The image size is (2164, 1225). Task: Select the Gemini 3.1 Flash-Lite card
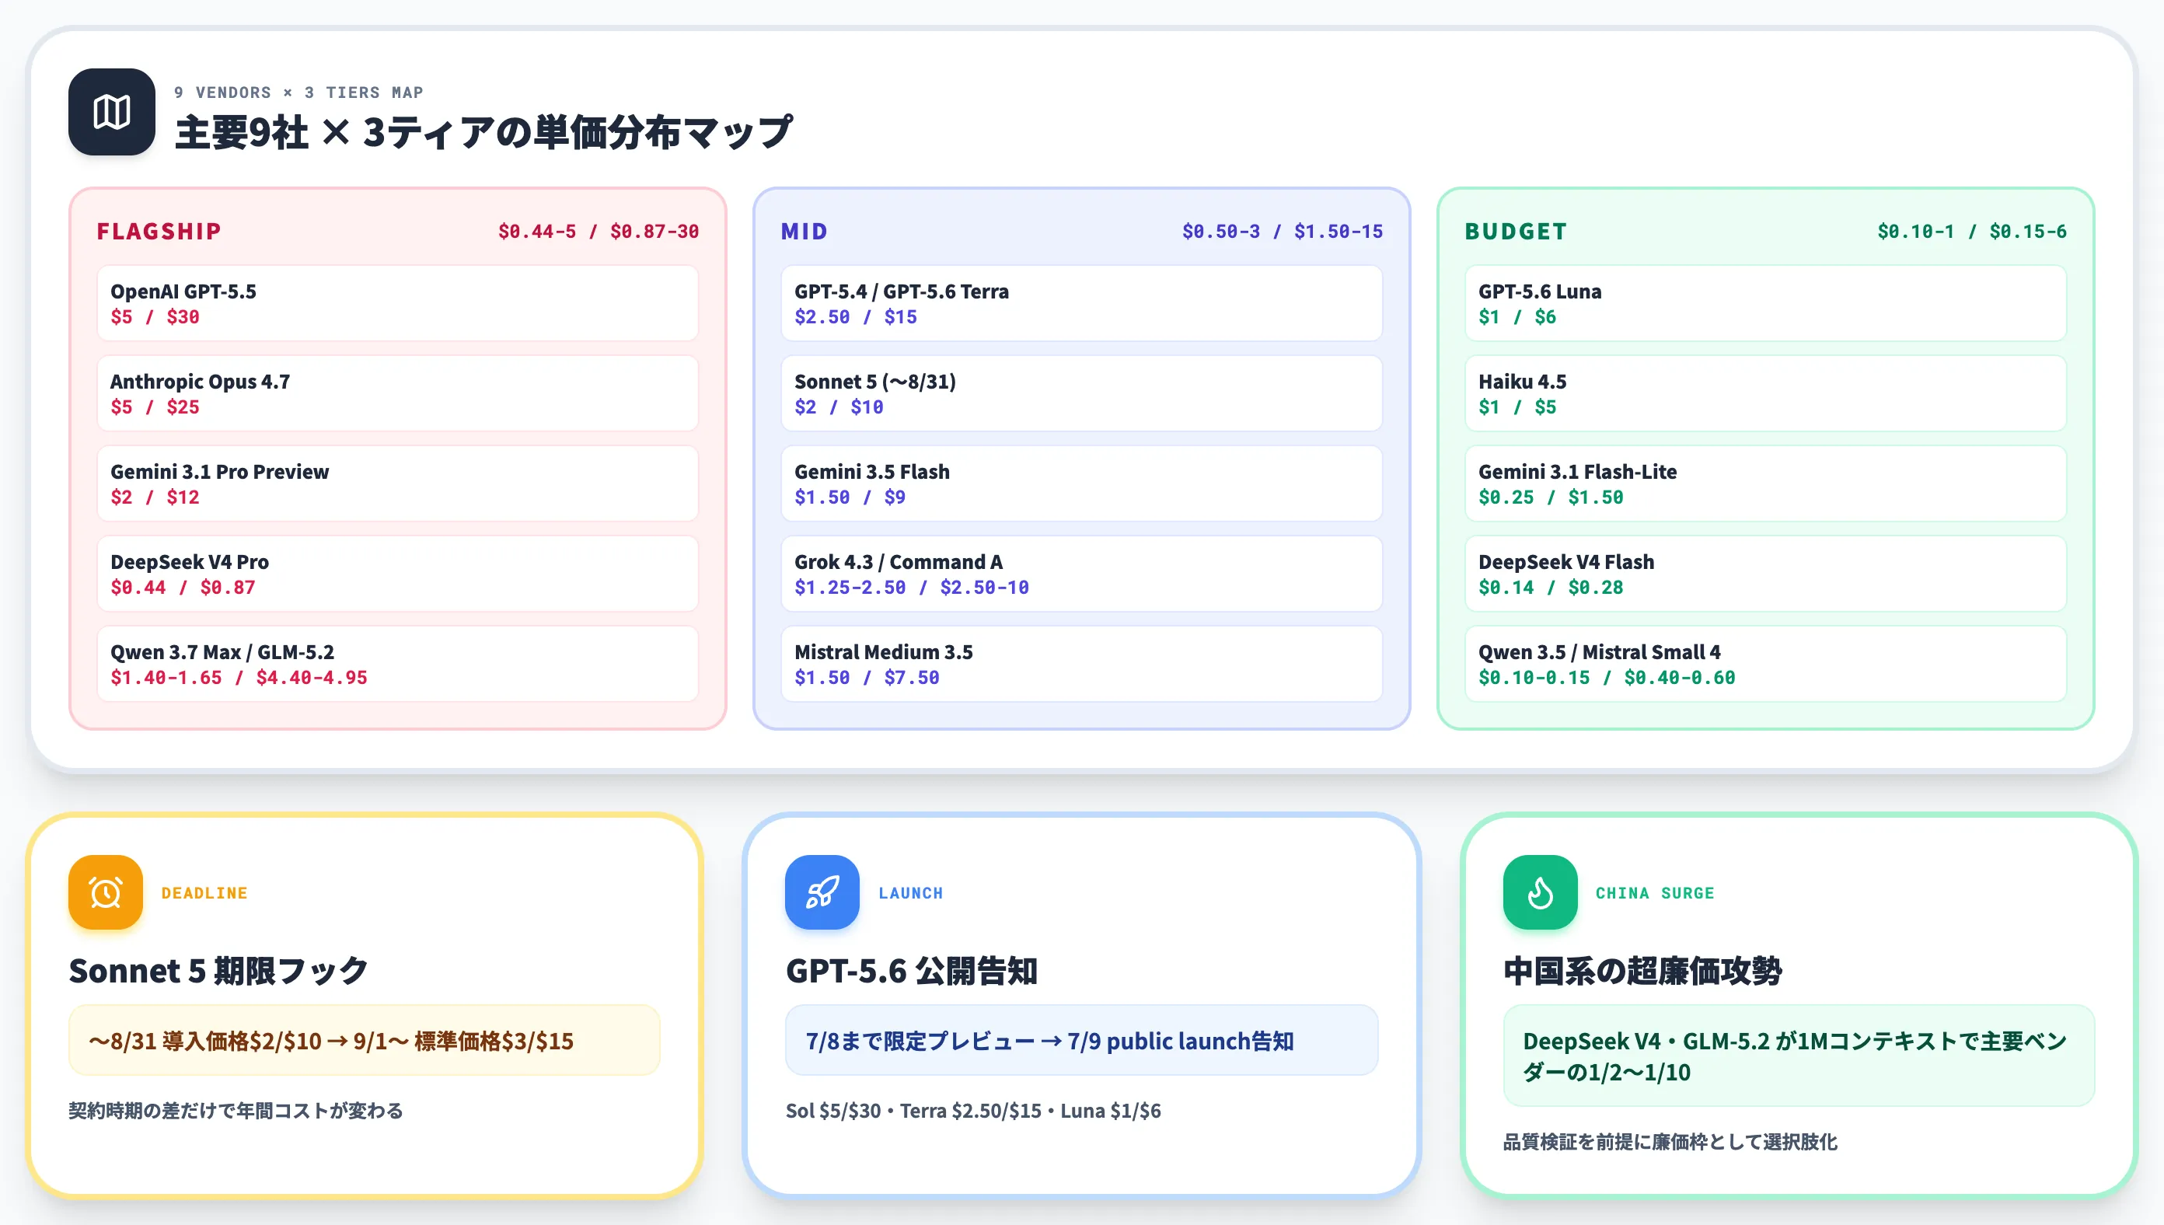[1766, 483]
